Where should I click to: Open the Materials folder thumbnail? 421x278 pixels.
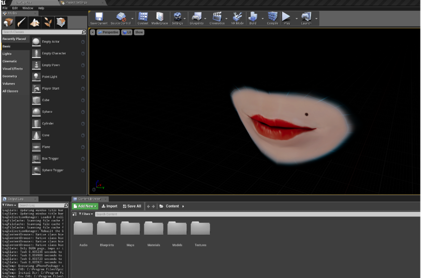153,229
